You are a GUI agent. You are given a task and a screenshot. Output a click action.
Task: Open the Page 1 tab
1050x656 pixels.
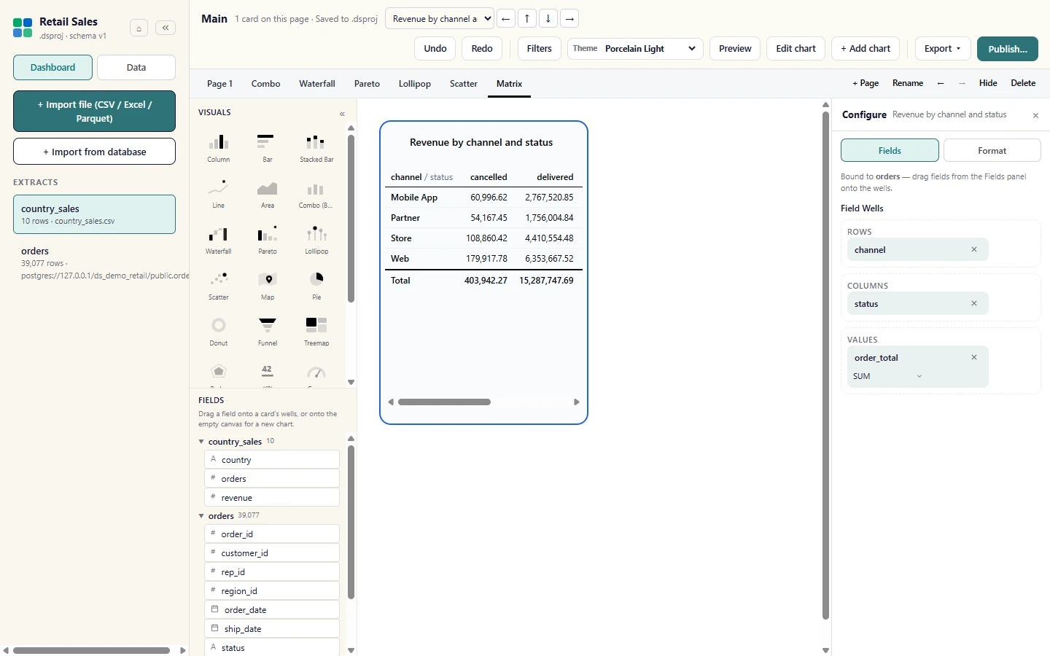point(219,84)
